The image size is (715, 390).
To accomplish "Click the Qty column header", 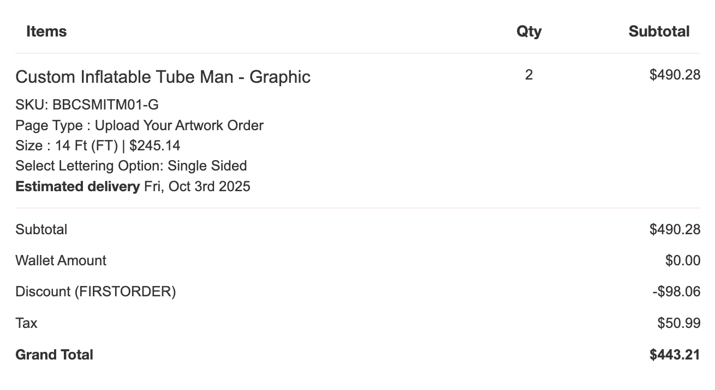I will tap(529, 32).
